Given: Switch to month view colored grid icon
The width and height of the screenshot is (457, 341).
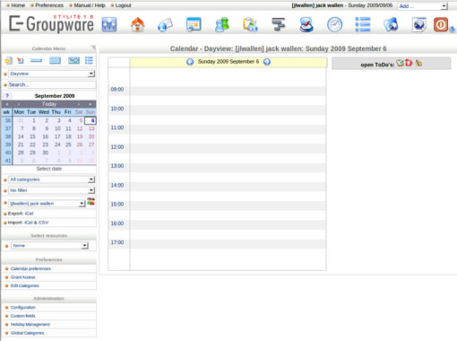Looking at the screenshot, I should 73,60.
